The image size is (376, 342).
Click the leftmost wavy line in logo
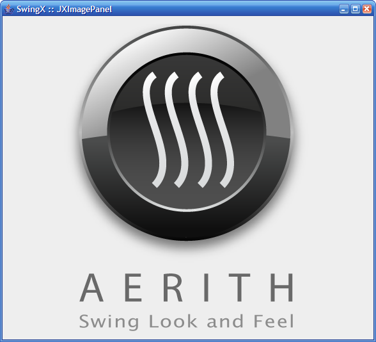pos(153,129)
